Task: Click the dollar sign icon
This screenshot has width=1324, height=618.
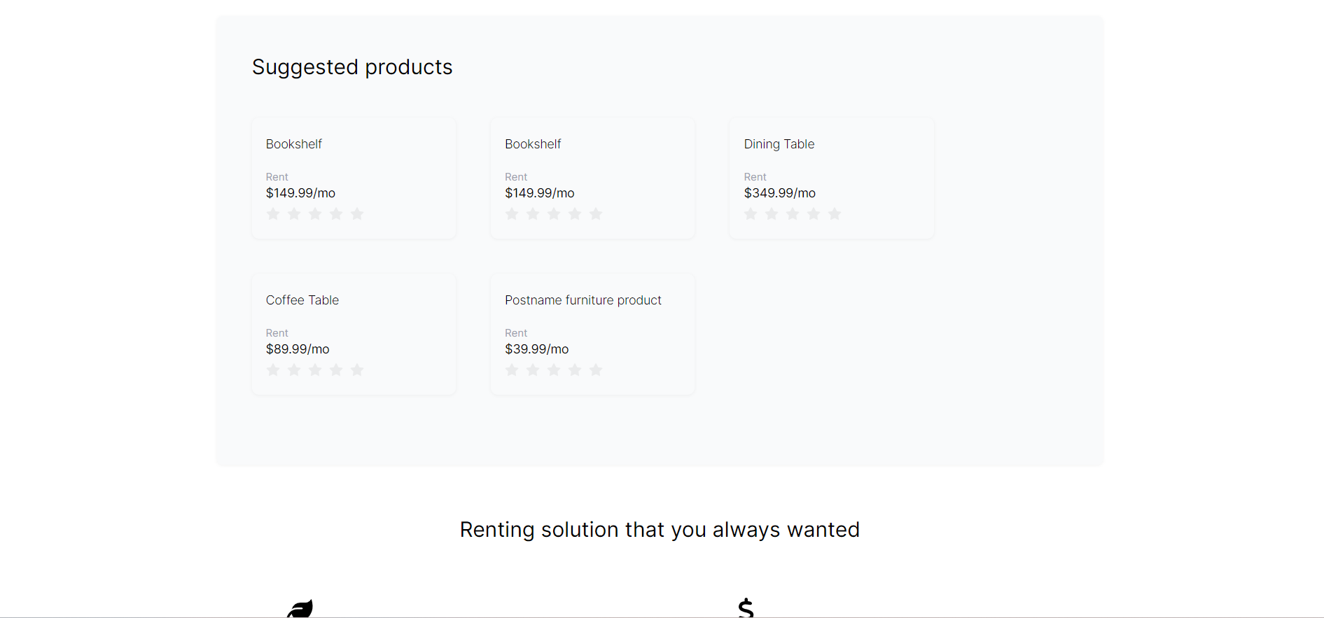Action: [x=746, y=608]
